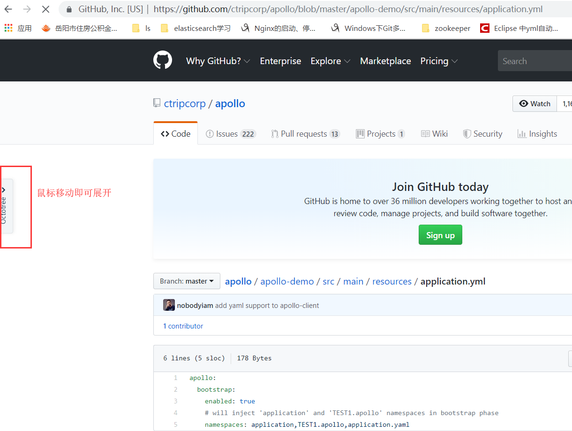This screenshot has height=431, width=572.
Task: Open the zookeeper bookmark folder
Action: pyautogui.click(x=446, y=28)
